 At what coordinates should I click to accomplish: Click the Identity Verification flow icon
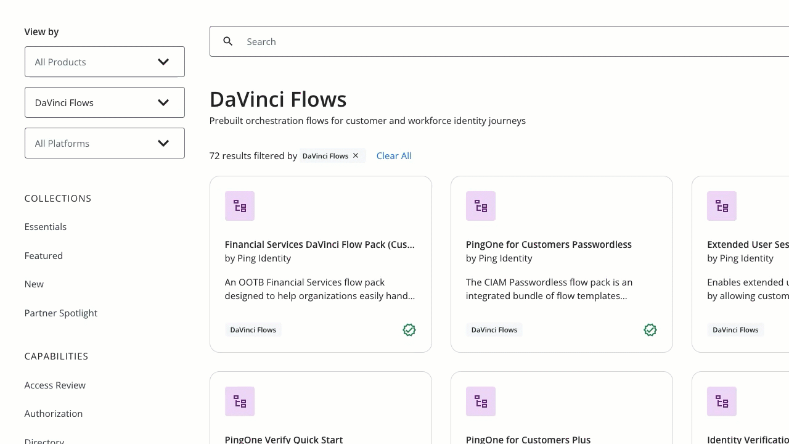tap(722, 401)
